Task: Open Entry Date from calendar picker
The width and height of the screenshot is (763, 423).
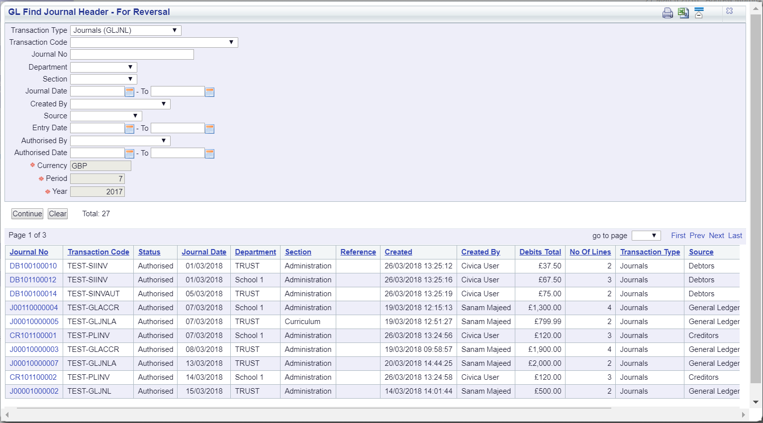Action: click(x=129, y=129)
